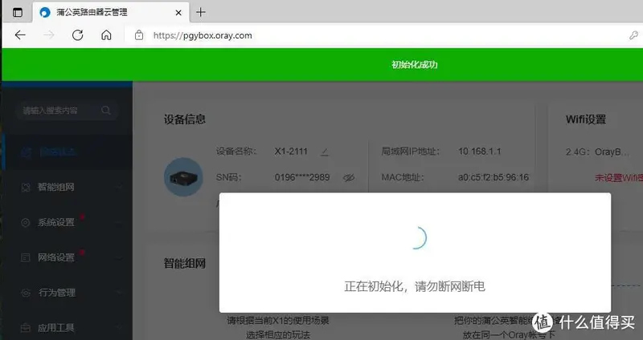The image size is (643, 340).
Task: Open a new browser tab
Action: 200,12
